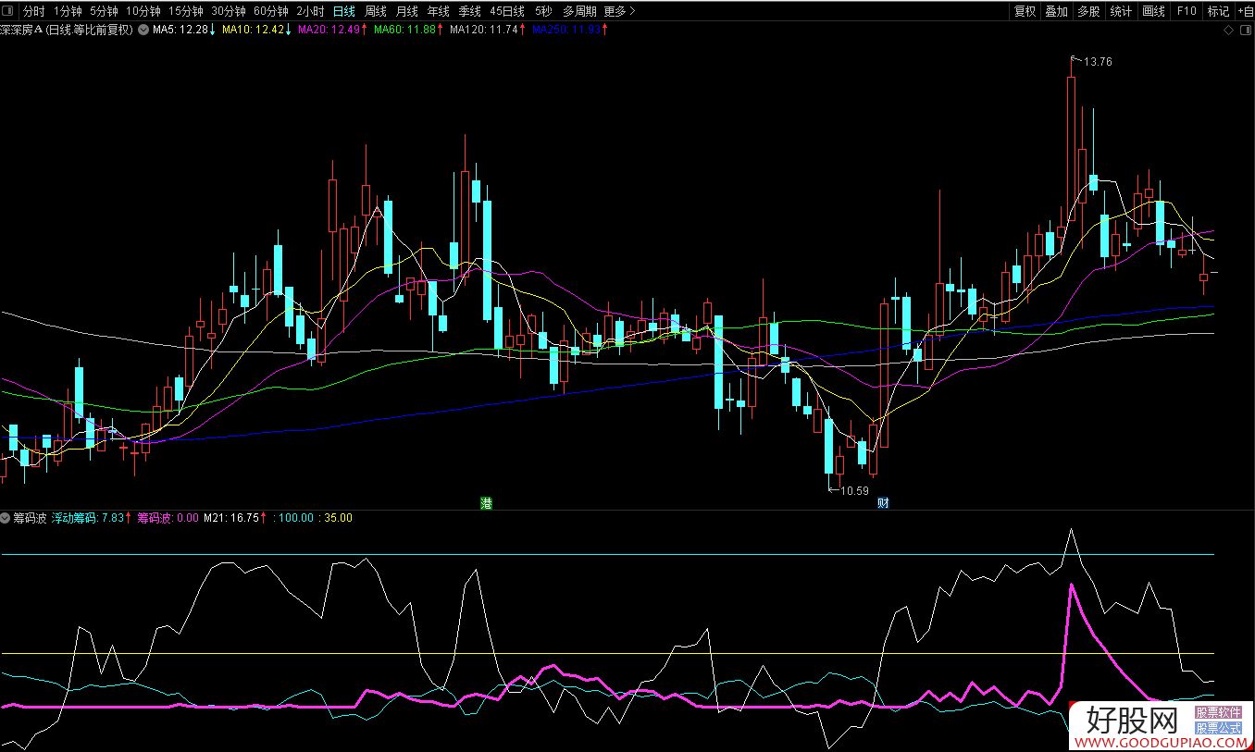Click the MA20: 12.49 label
This screenshot has height=752, width=1255.
pyautogui.click(x=331, y=30)
